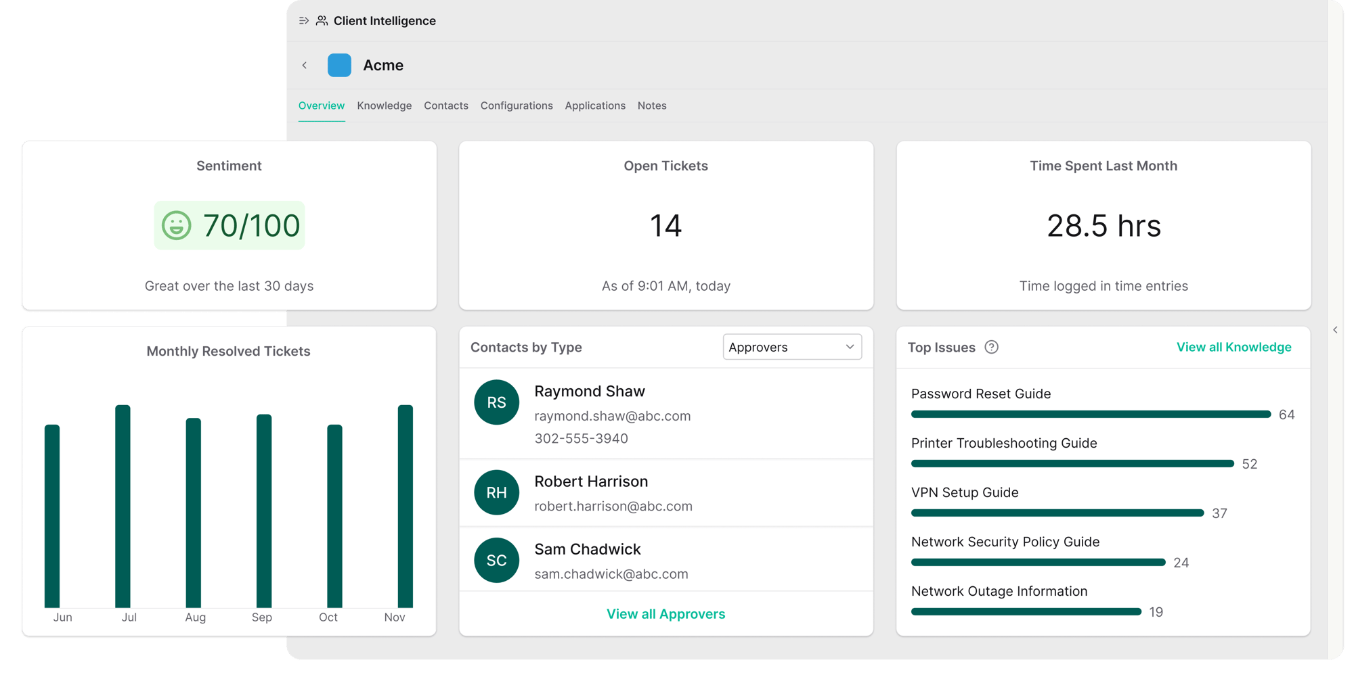1354x683 pixels.
Task: Click the View all Approvers link
Action: (665, 614)
